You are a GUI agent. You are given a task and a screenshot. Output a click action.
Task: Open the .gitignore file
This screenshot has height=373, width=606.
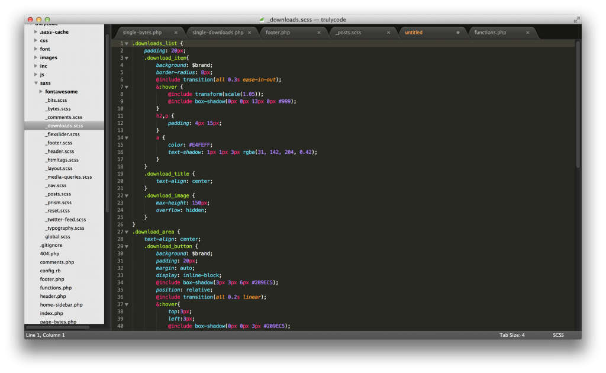pyautogui.click(x=51, y=245)
